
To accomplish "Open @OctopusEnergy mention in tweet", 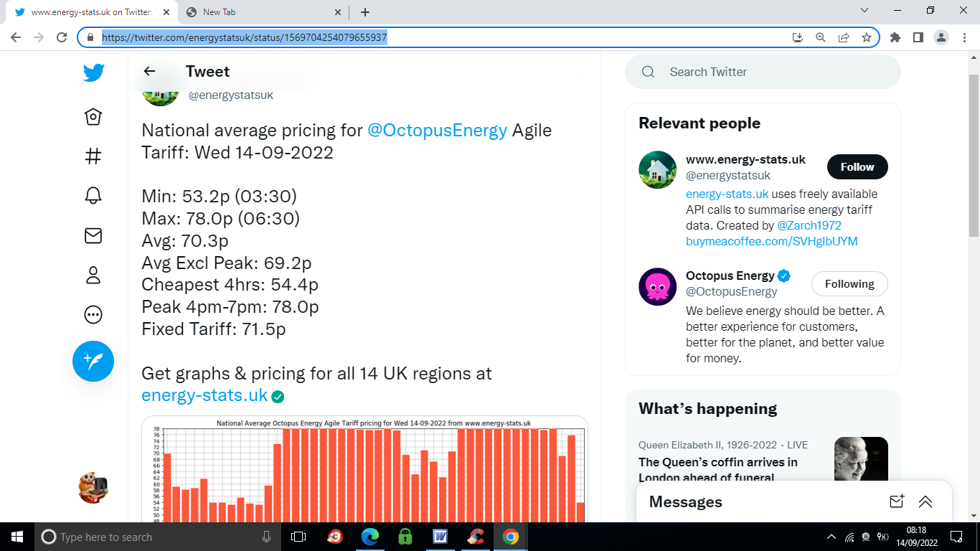I will [x=438, y=131].
